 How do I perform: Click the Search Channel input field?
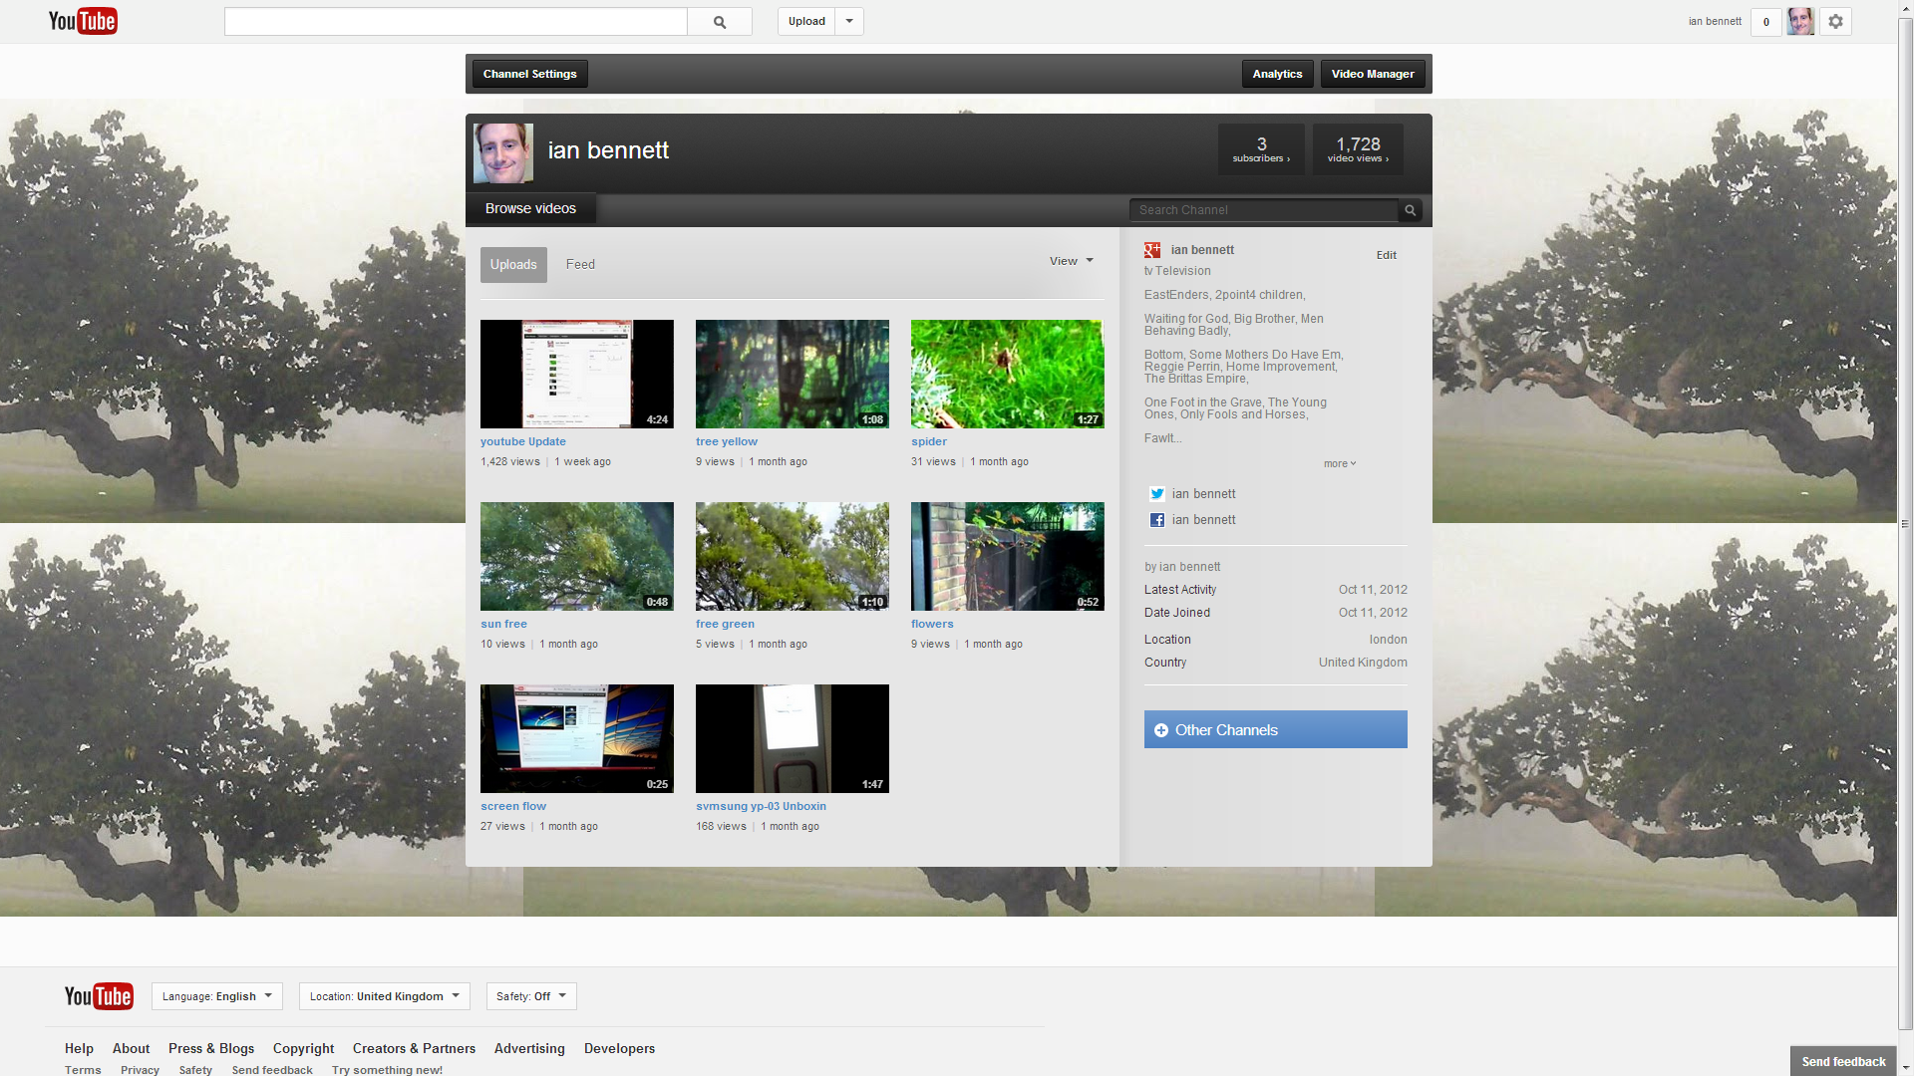[1262, 210]
